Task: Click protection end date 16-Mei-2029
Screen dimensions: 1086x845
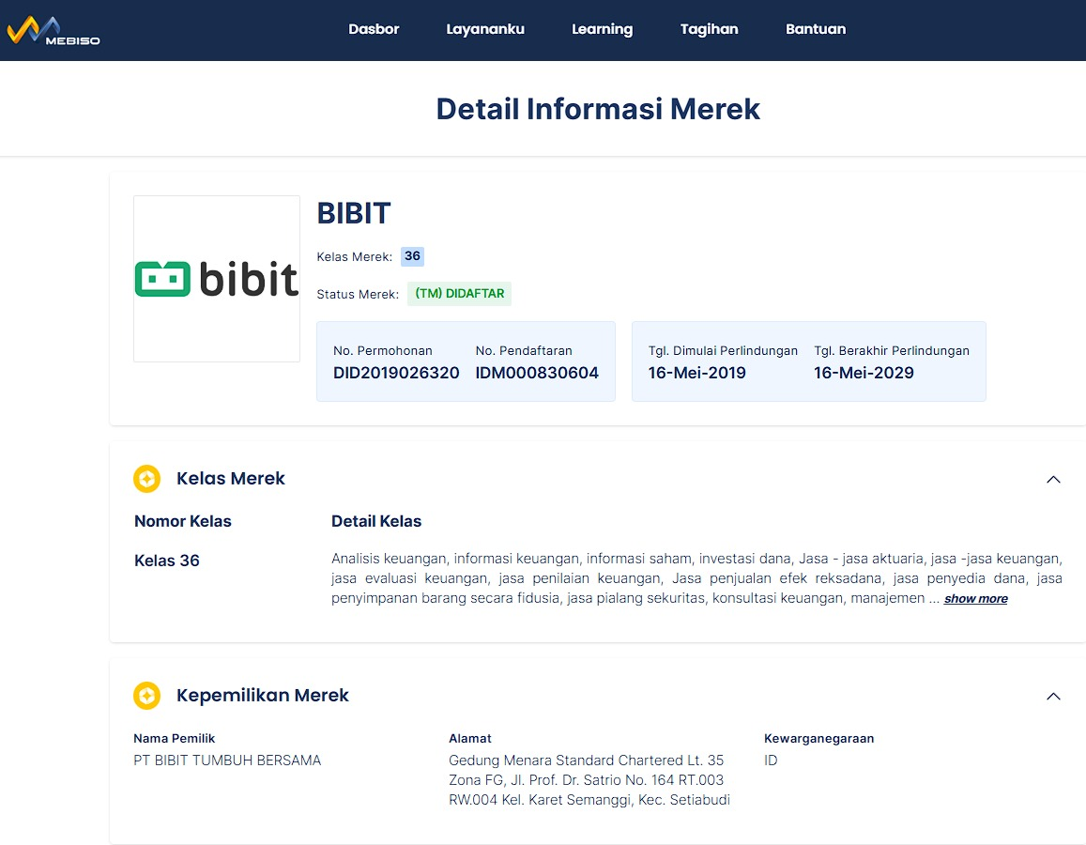Action: (x=864, y=373)
